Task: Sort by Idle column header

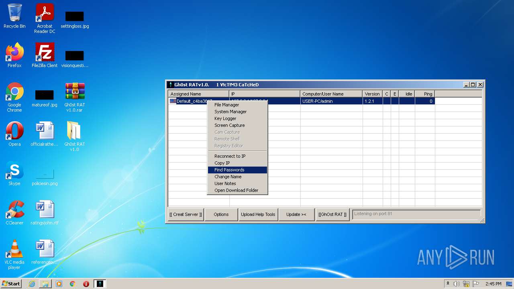Action: pyautogui.click(x=407, y=94)
